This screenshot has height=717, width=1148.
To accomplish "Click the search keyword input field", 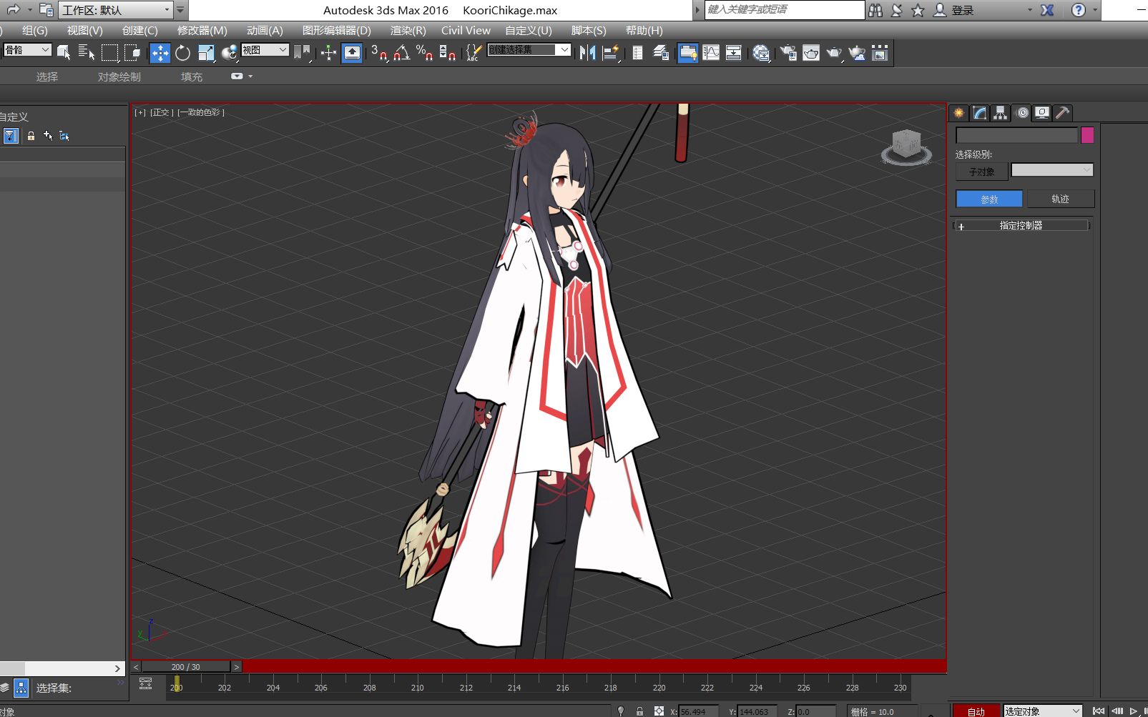I will click(784, 9).
